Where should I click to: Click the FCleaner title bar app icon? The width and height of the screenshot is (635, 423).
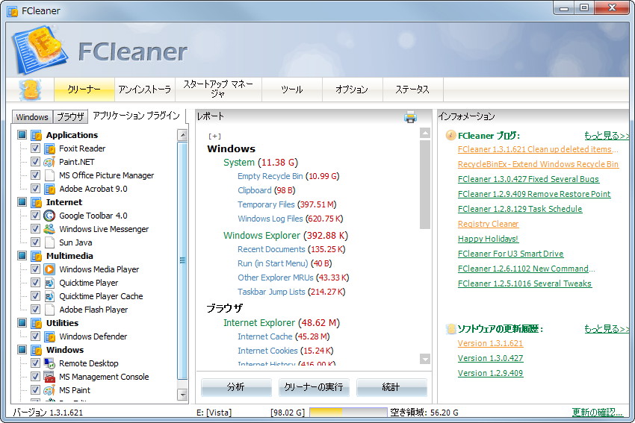point(13,11)
